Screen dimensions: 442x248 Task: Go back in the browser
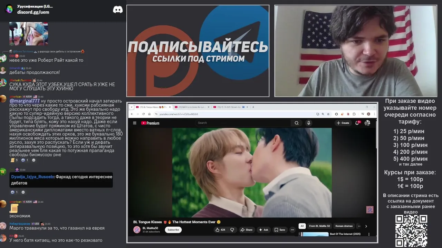(132, 114)
